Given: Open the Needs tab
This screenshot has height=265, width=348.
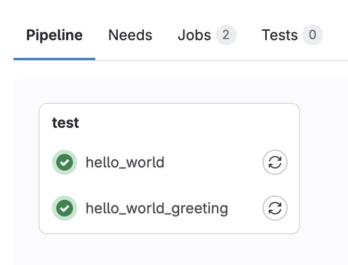Looking at the screenshot, I should (x=130, y=35).
